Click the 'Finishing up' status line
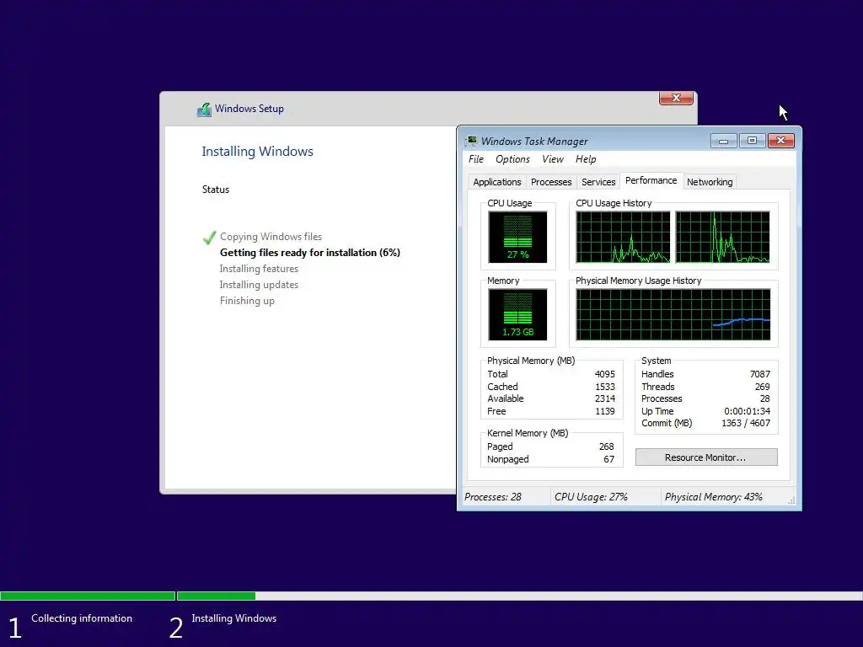 coord(247,301)
